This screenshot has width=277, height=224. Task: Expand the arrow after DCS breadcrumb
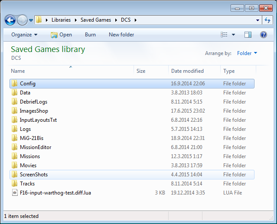(136, 20)
